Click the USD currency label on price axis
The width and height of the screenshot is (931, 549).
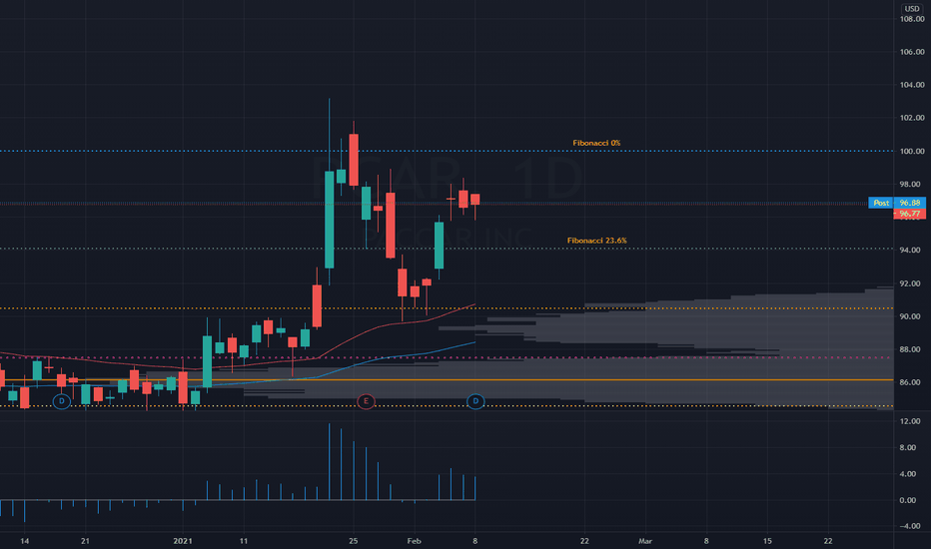coord(911,8)
